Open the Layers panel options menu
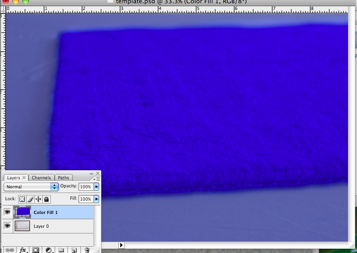The height and width of the screenshot is (253, 357). pos(97,179)
